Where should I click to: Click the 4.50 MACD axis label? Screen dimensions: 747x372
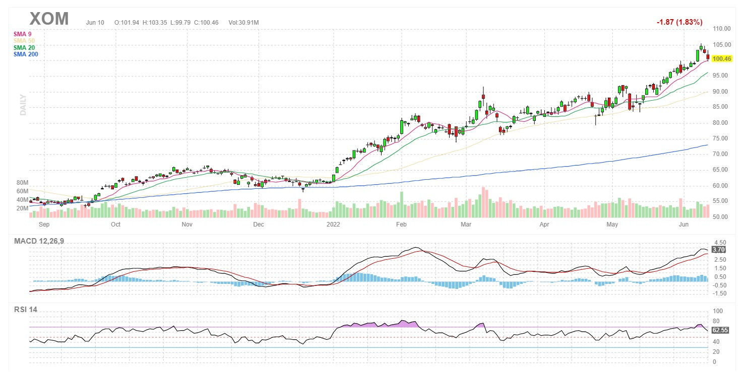(719, 242)
